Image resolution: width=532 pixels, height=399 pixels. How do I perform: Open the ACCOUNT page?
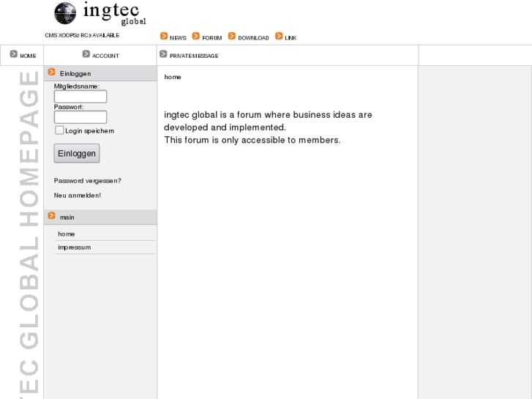tap(105, 56)
